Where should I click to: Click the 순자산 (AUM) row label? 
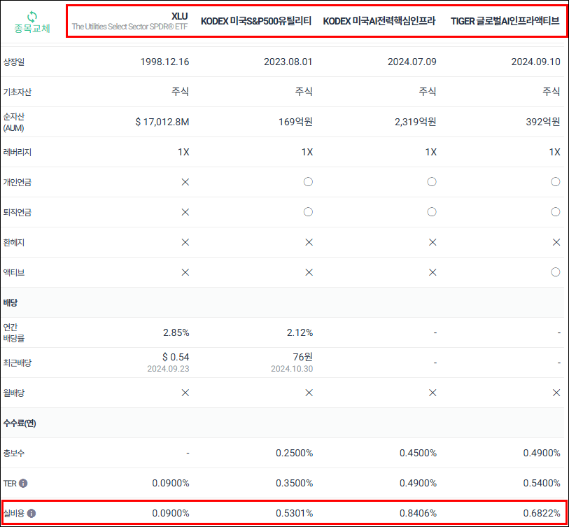tap(14, 122)
